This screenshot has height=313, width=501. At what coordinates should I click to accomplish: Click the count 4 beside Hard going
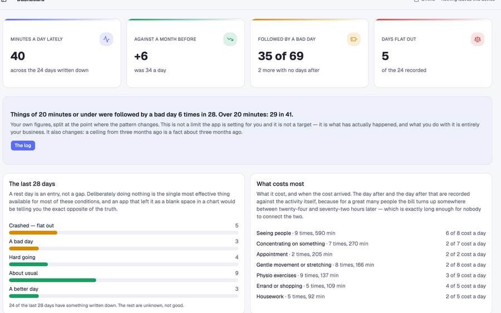pos(237,257)
